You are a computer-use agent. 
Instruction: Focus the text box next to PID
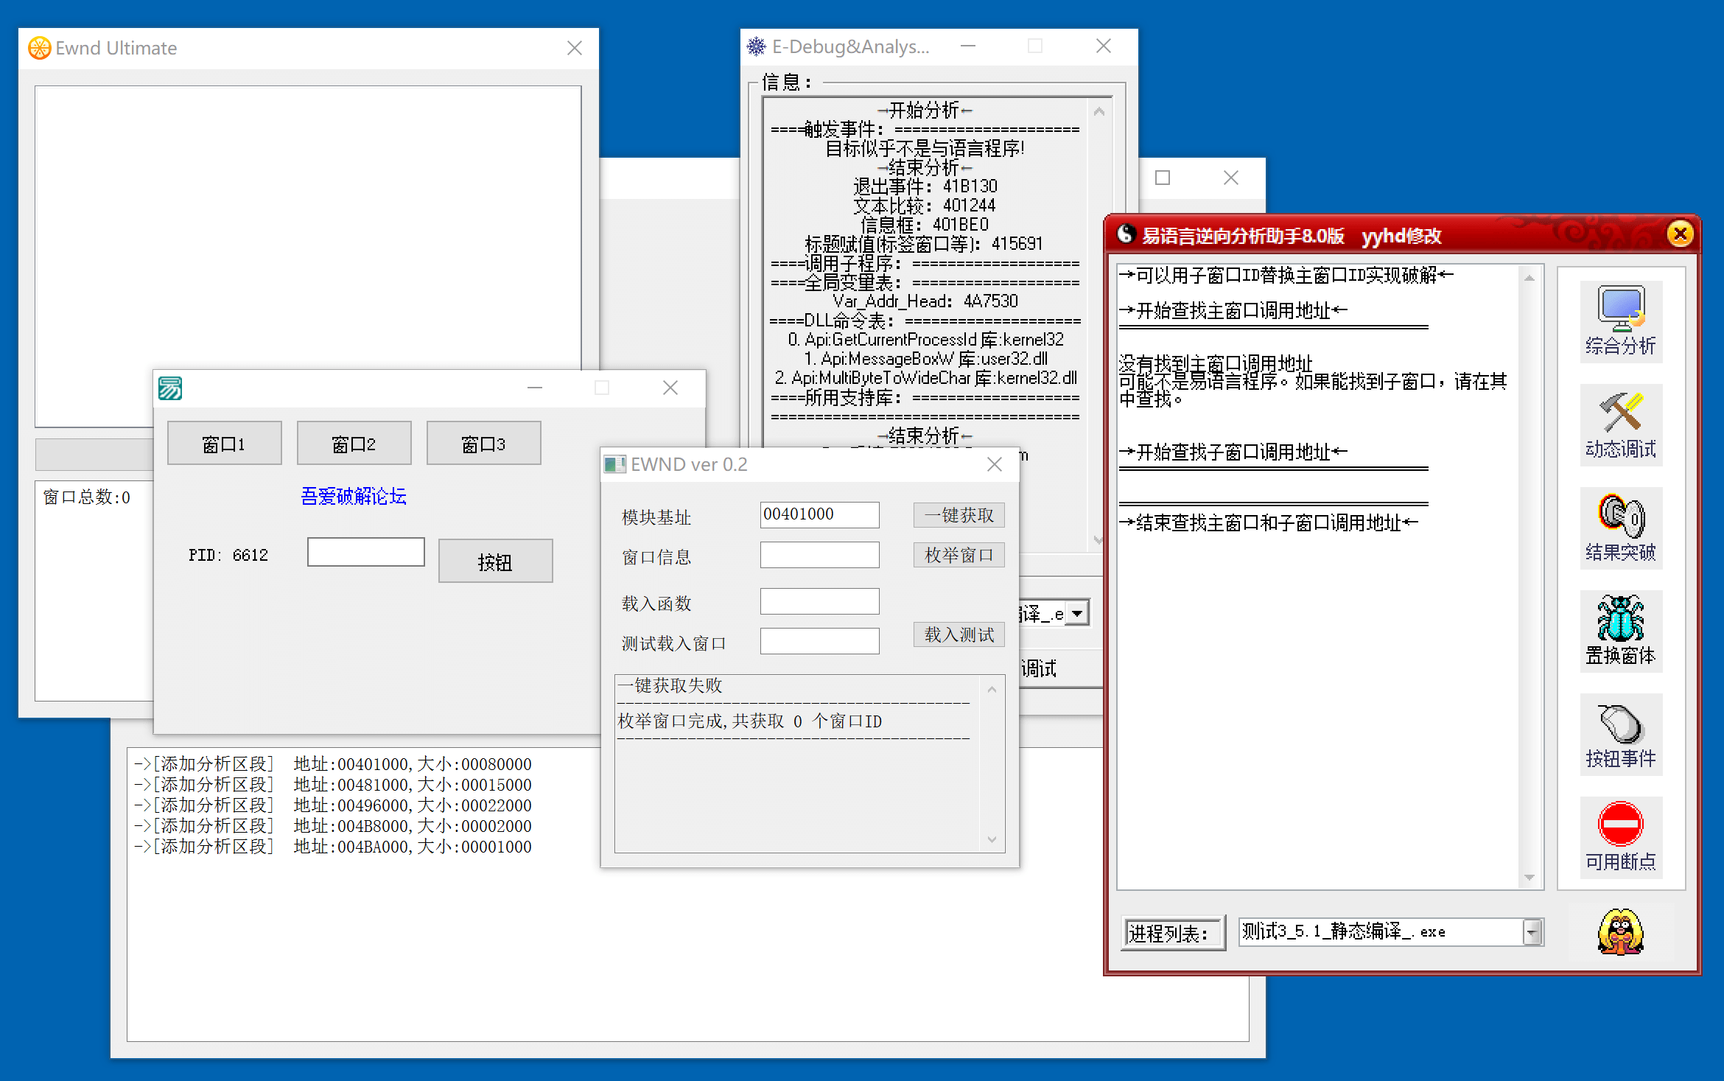365,552
